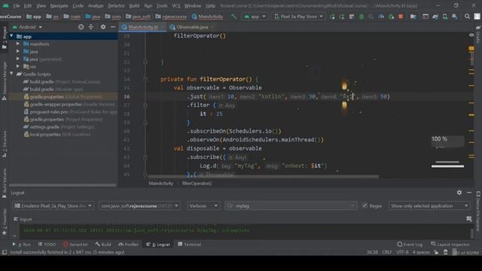Expand the java folder
Viewport: 482px width, 271px height.
pyautogui.click(x=18, y=51)
